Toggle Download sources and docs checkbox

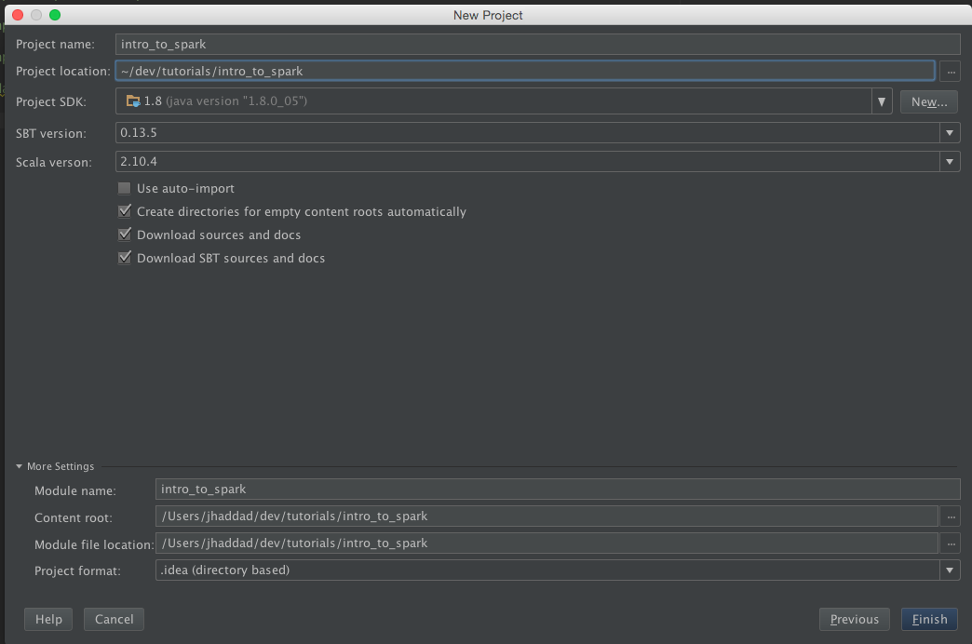tap(125, 235)
